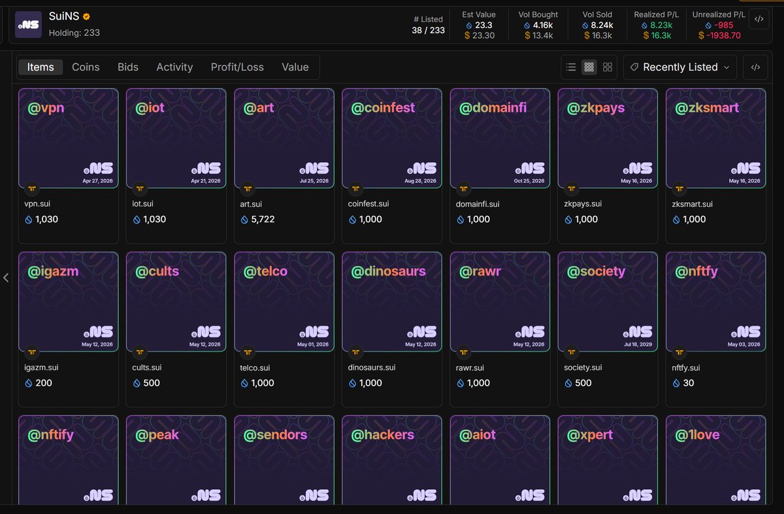Open the @sendors domain card image

pos(284,460)
